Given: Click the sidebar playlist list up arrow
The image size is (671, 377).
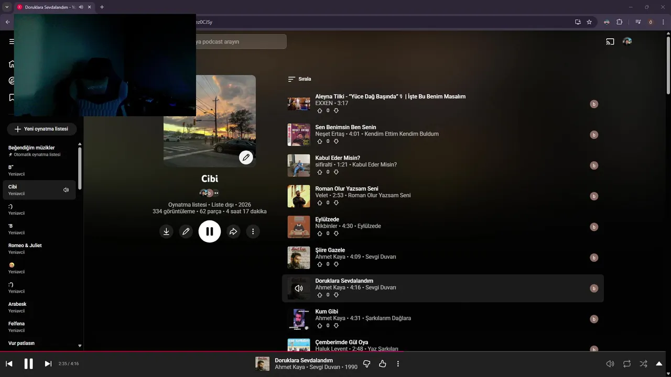Looking at the screenshot, I should pyautogui.click(x=80, y=144).
